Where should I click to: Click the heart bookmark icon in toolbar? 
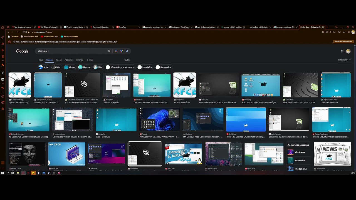tap(334, 32)
